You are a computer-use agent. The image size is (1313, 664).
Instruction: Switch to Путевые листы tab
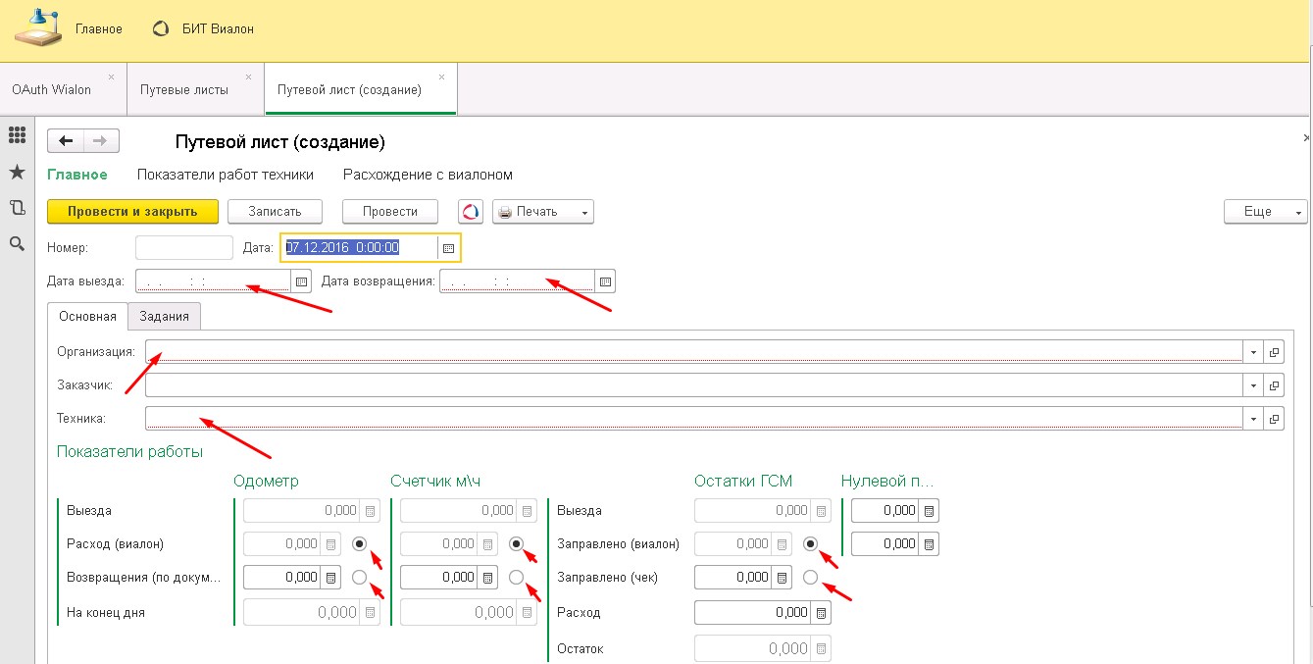click(x=184, y=89)
